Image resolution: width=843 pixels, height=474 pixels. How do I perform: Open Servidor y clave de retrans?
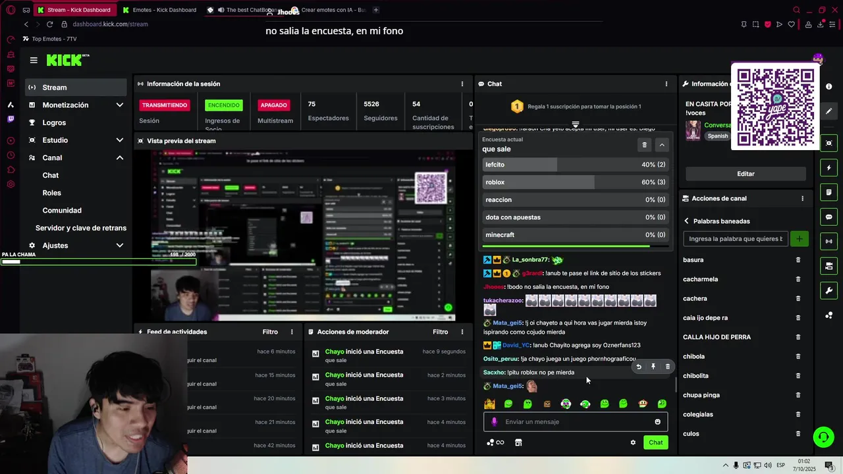(80, 228)
